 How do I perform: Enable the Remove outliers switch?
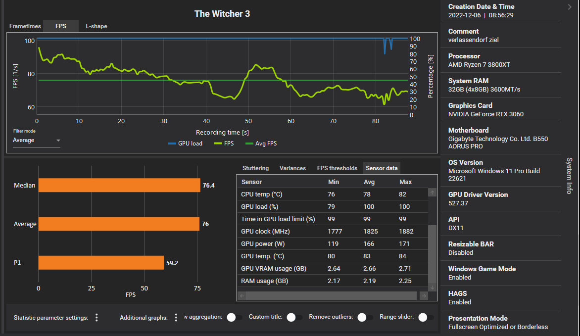point(365,318)
